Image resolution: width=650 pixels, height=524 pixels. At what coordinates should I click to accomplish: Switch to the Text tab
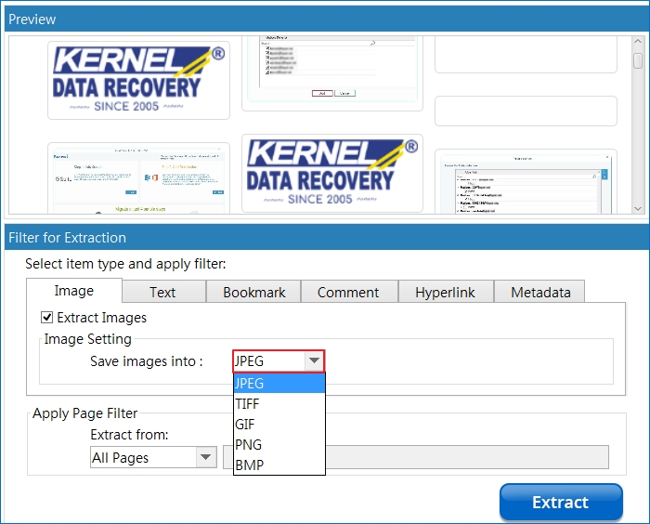(x=162, y=292)
